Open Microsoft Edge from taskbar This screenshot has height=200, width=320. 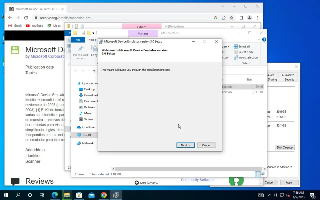(x=54, y=195)
